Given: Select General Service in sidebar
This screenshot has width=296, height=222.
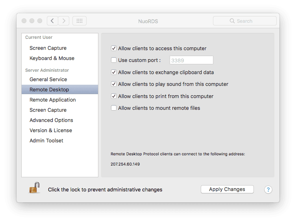Looking at the screenshot, I should [60, 79].
